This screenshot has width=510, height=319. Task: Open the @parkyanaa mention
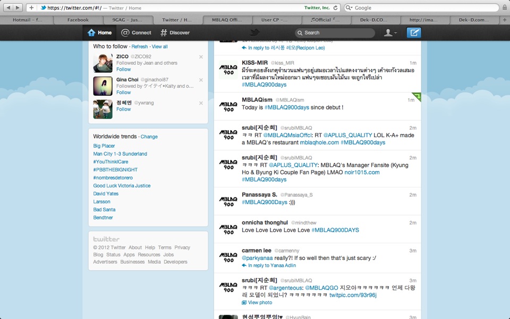257,258
